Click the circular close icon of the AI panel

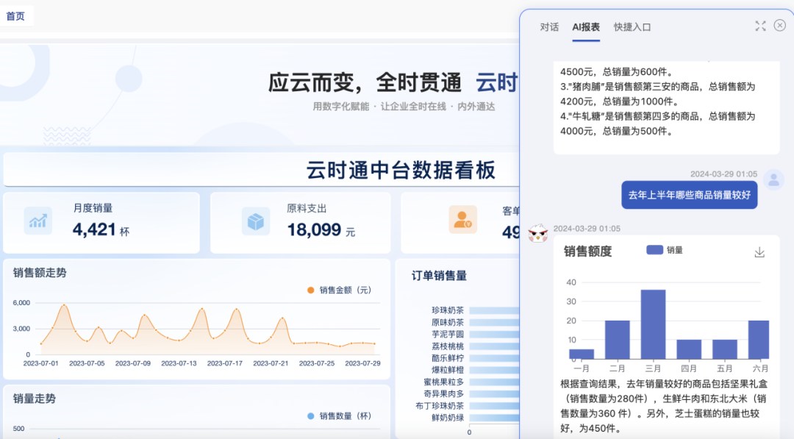point(779,26)
